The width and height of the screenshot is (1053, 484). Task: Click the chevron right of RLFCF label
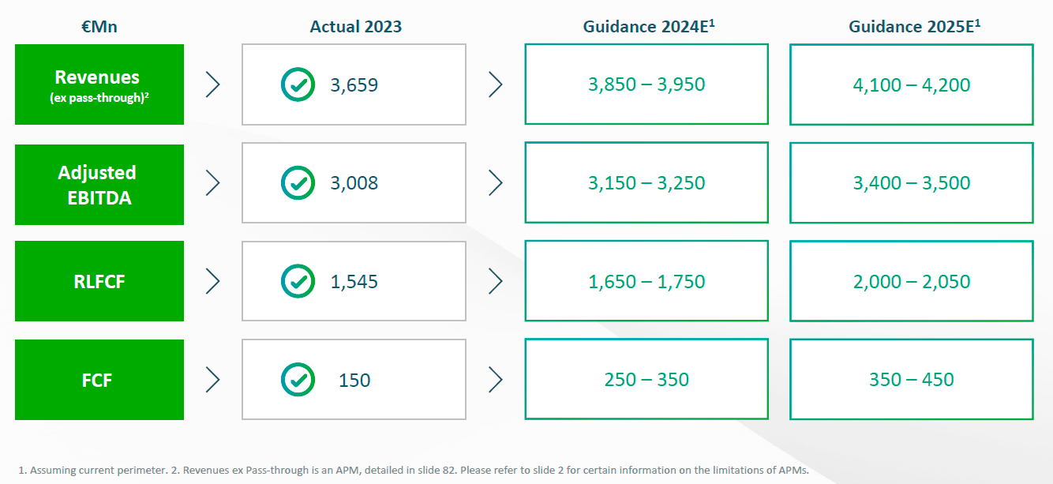(212, 281)
